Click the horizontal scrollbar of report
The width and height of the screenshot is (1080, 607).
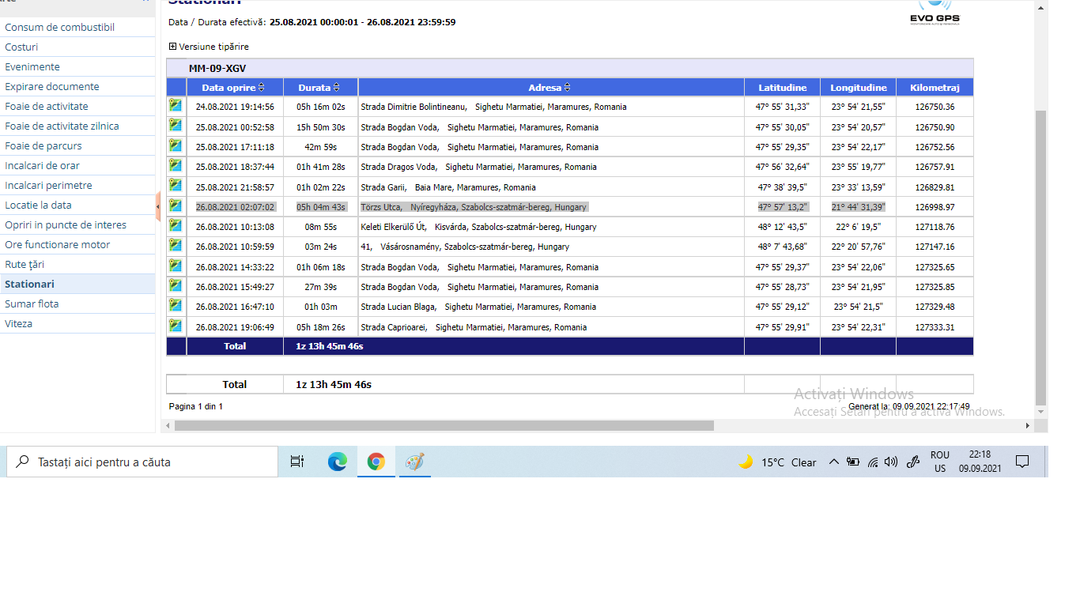444,425
